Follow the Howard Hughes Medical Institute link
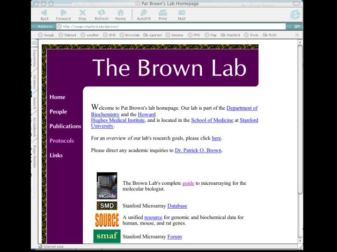337x252 pixels. 118,120
